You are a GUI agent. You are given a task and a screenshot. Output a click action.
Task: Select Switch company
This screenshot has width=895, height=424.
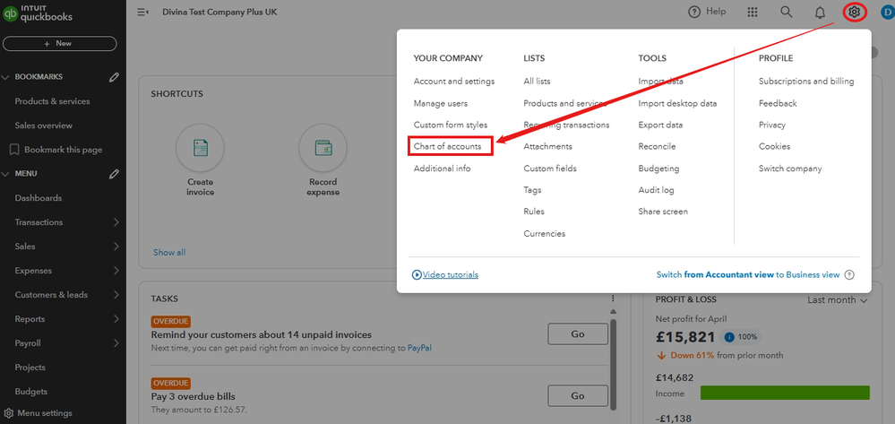[790, 169]
